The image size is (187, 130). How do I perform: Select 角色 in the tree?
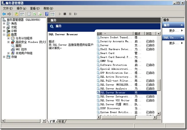[x=14, y=23]
